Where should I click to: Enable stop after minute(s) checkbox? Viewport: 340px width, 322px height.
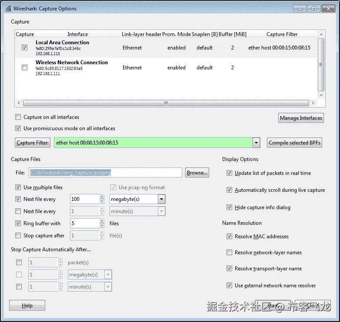[19, 287]
